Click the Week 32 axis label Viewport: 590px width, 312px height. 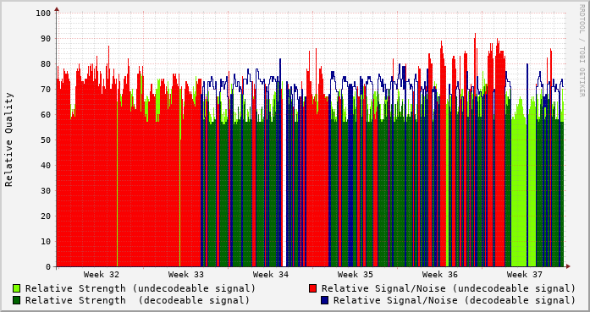[x=102, y=275]
